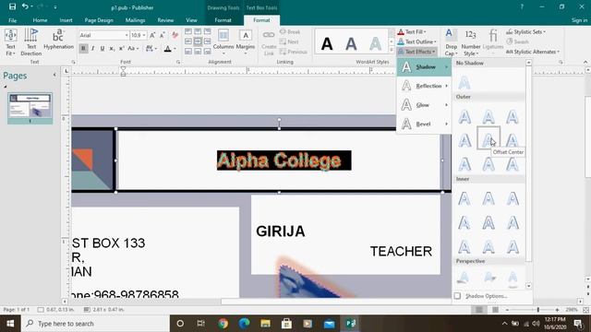The width and height of the screenshot is (591, 332).
Task: Switch to Insert tab
Action: coord(66,20)
